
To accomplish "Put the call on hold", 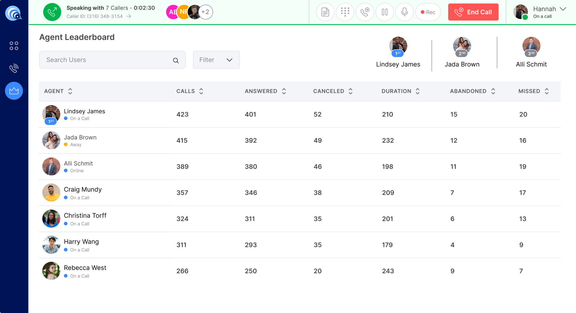I will (385, 12).
